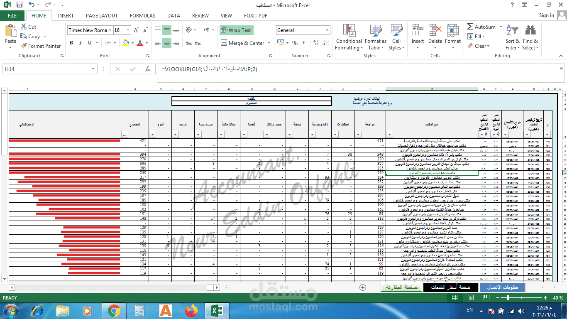Cut the selected cells
567x319 pixels.
(x=28, y=27)
